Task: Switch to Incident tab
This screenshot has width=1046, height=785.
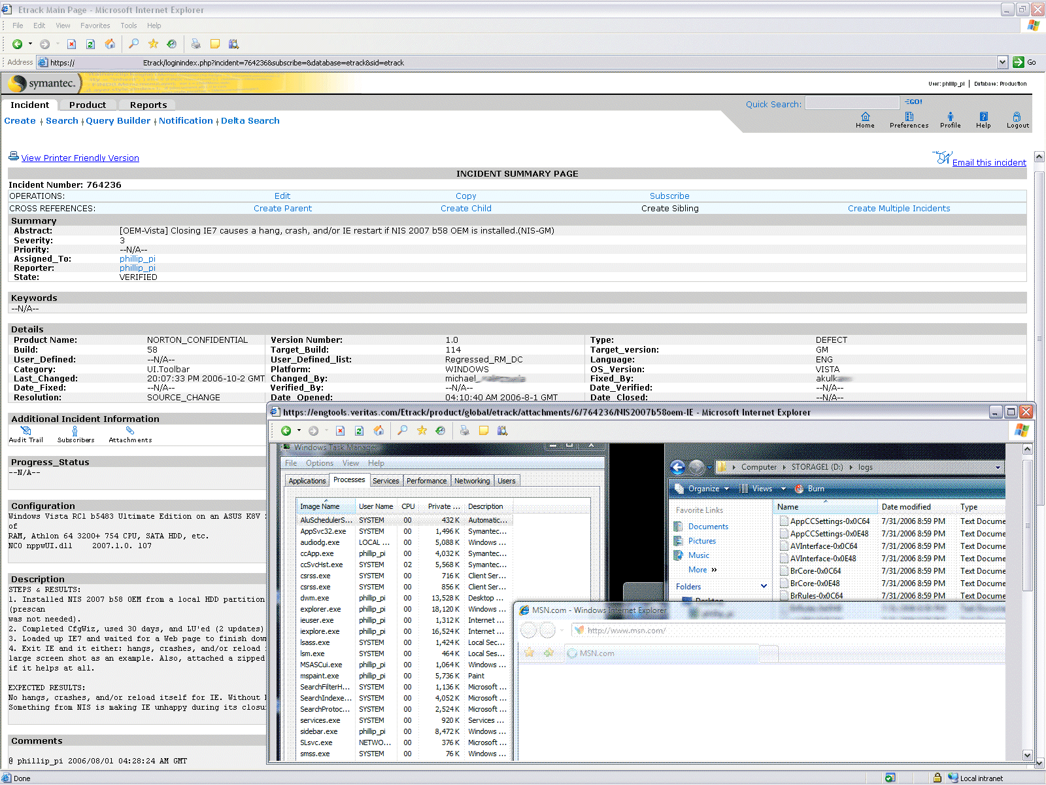Action: tap(29, 105)
